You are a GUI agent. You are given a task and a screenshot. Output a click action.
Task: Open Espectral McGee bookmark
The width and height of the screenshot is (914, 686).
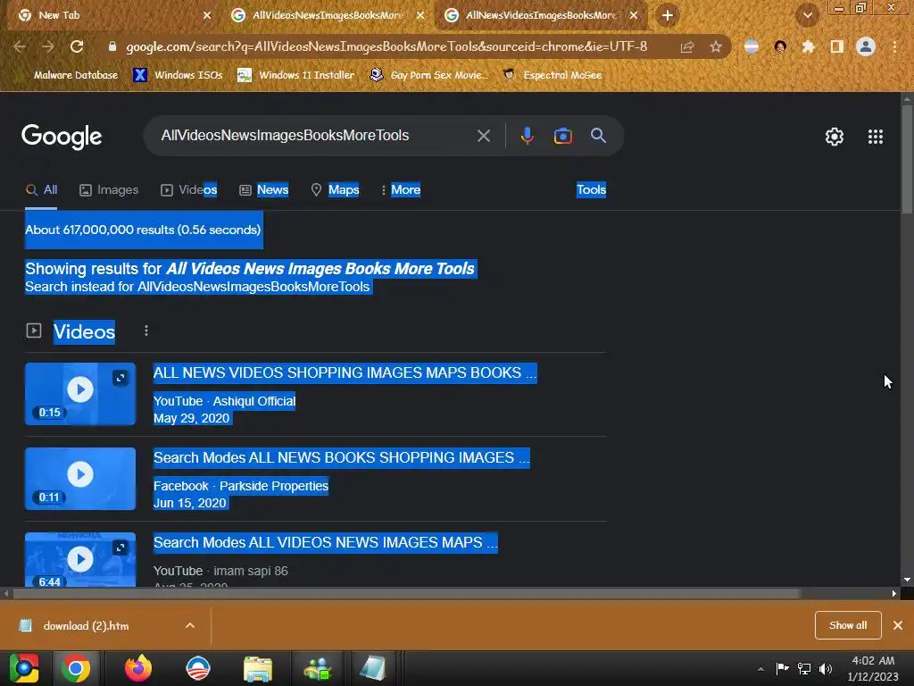553,75
